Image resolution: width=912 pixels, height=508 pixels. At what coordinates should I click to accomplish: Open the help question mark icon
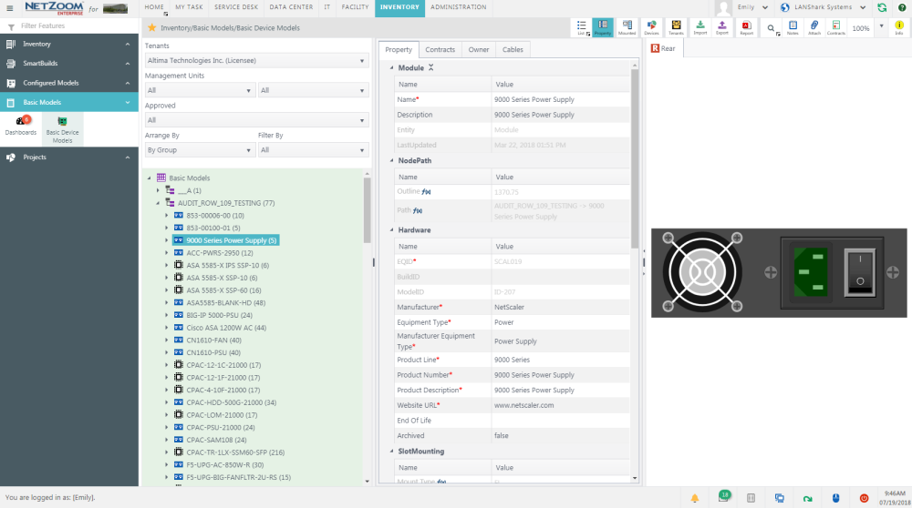pyautogui.click(x=902, y=7)
